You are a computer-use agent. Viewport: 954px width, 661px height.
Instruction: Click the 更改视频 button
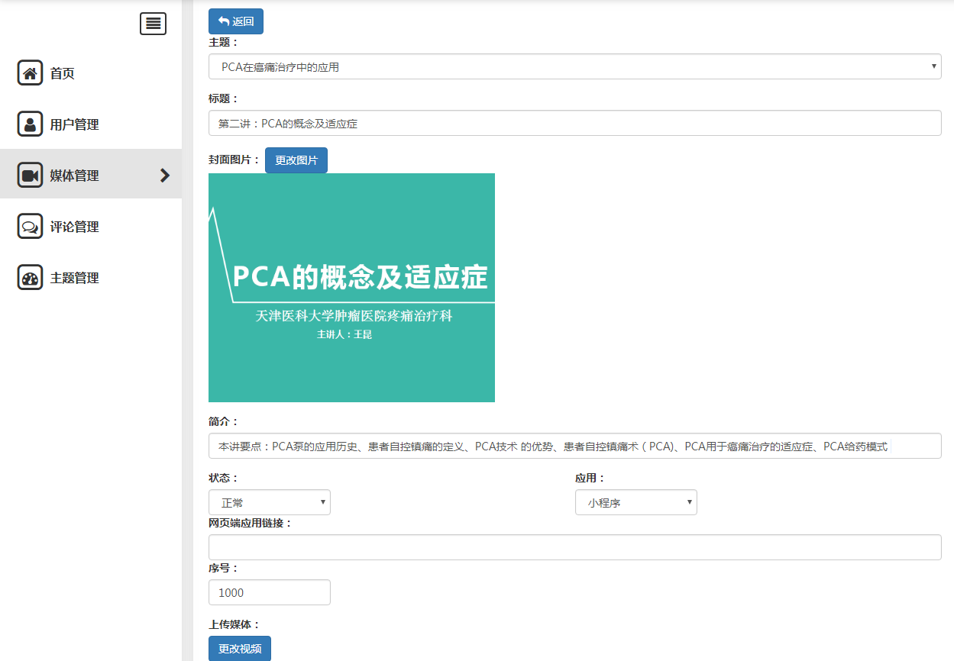(x=239, y=648)
